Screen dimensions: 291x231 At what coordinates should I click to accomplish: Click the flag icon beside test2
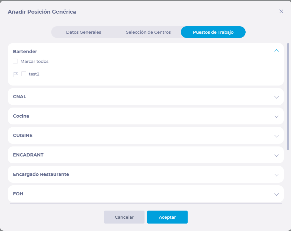(16, 74)
